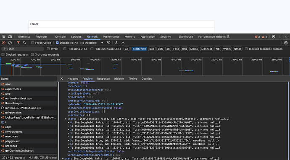Select the experiments request
Screen dimensions: 290x160
29,89
